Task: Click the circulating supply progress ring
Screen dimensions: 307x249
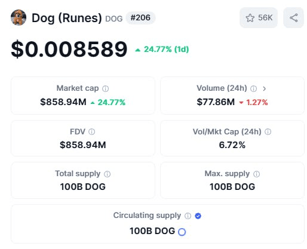Action: (x=182, y=232)
